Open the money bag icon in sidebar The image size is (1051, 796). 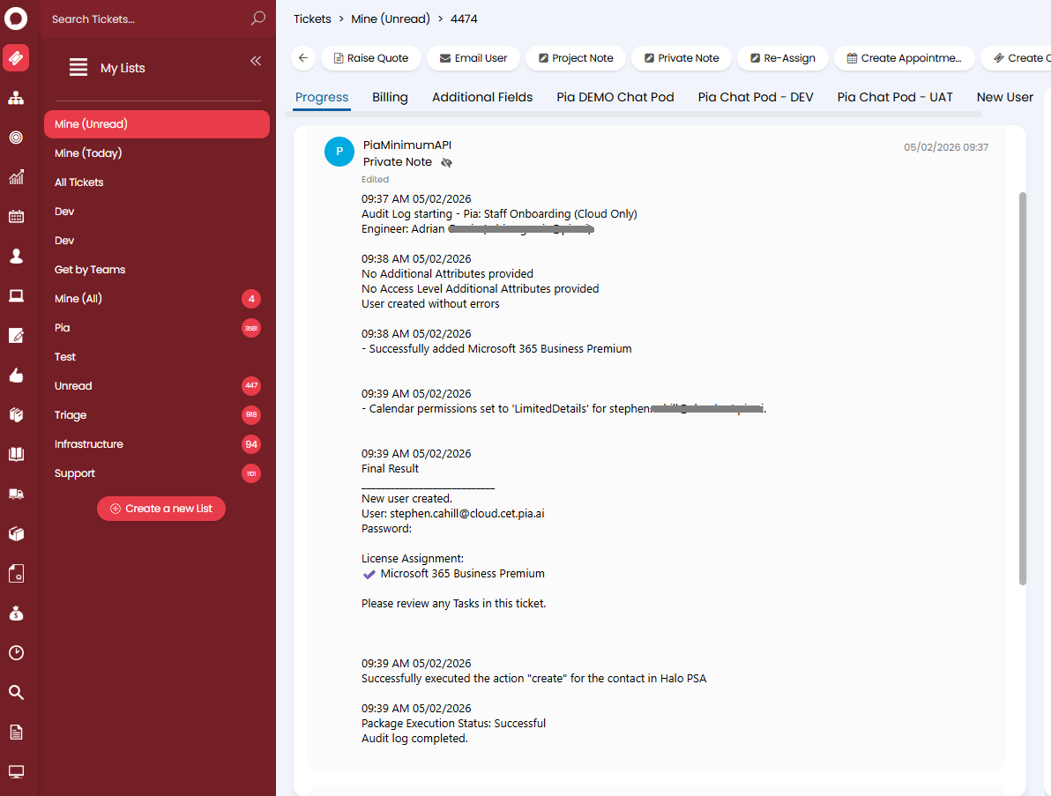[16, 614]
